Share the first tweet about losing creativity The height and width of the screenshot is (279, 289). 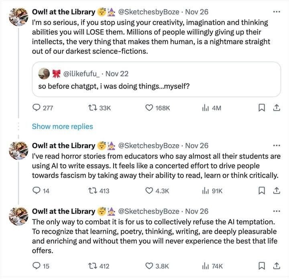[276, 108]
